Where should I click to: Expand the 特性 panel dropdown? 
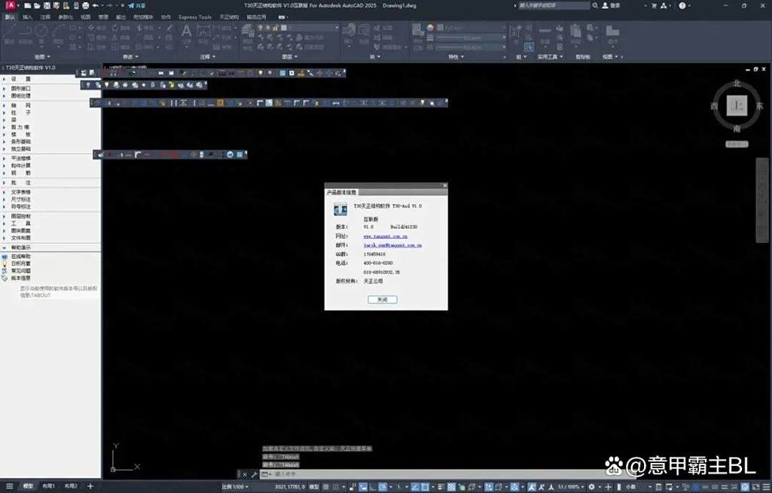(x=456, y=56)
